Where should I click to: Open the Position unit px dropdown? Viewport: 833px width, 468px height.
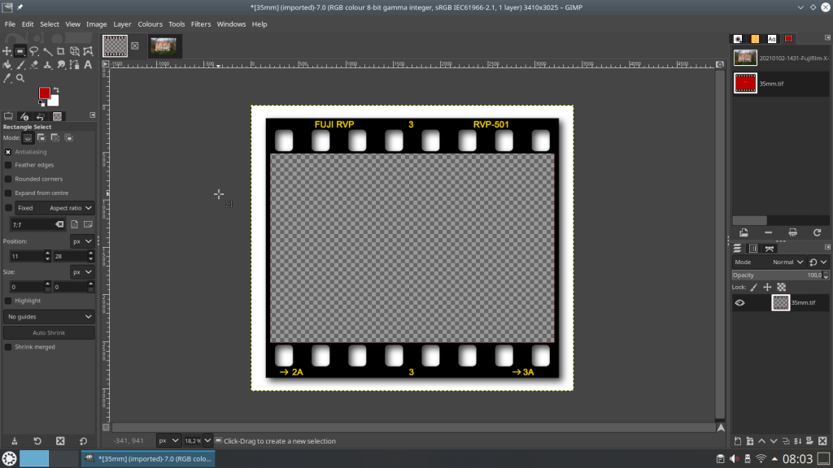click(82, 241)
